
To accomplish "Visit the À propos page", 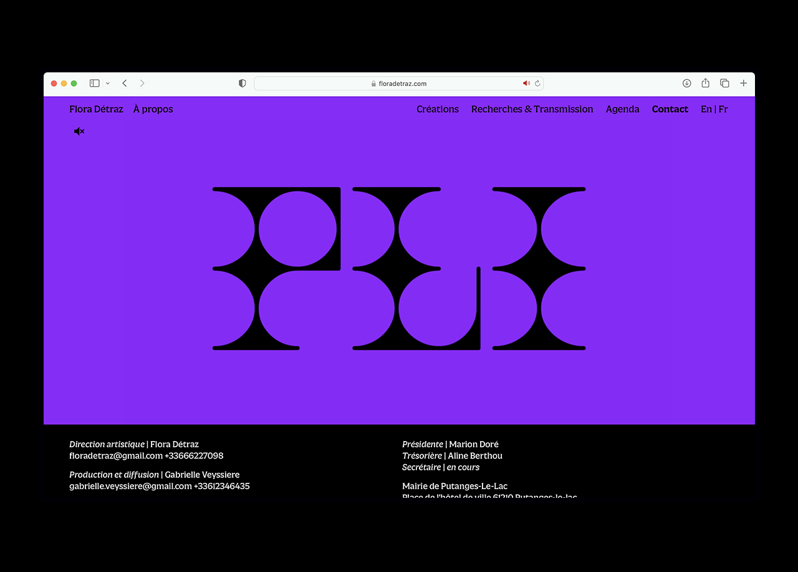I will coord(153,109).
